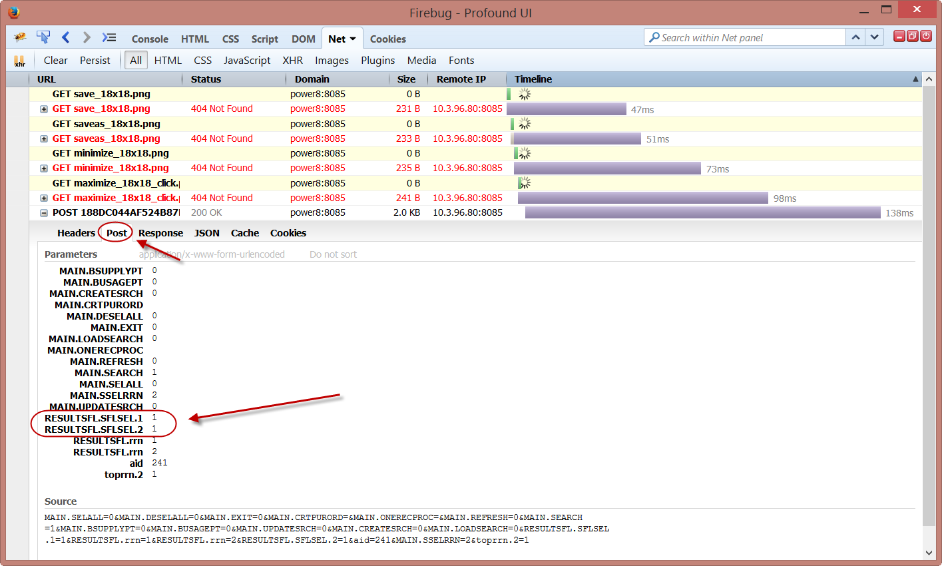Viewport: 942px width, 566px height.
Task: Open the Net panel dropdown arrow
Action: pos(353,39)
